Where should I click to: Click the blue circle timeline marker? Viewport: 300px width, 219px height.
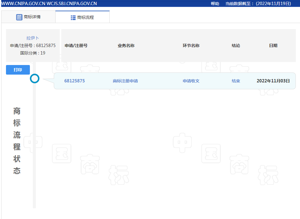pyautogui.click(x=35, y=79)
